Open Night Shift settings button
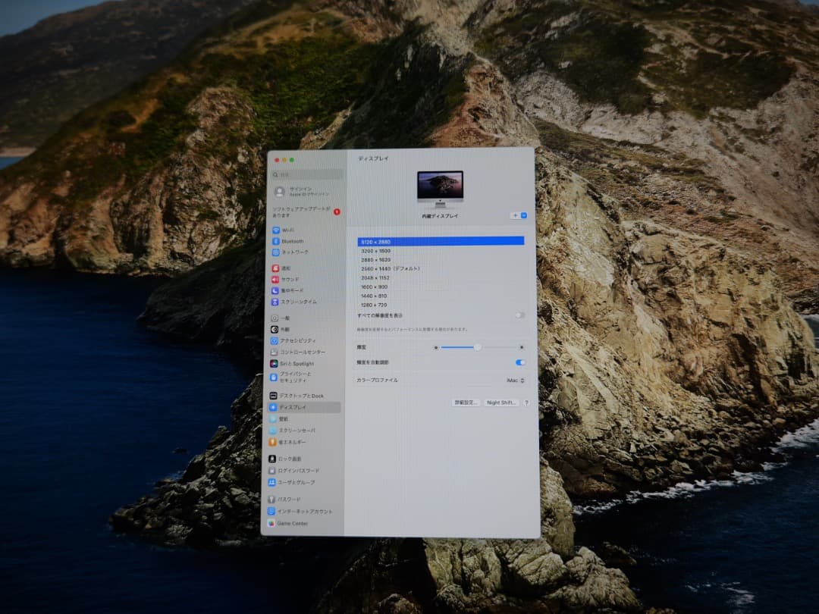Screen dimensions: 819x614 503,402
